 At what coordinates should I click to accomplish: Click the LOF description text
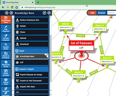81,48
